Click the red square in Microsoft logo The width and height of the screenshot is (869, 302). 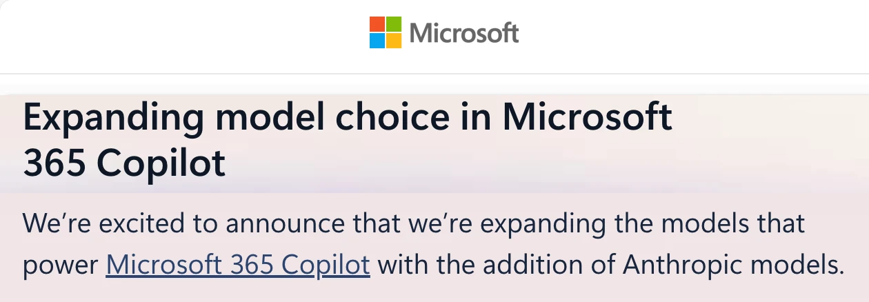377,24
